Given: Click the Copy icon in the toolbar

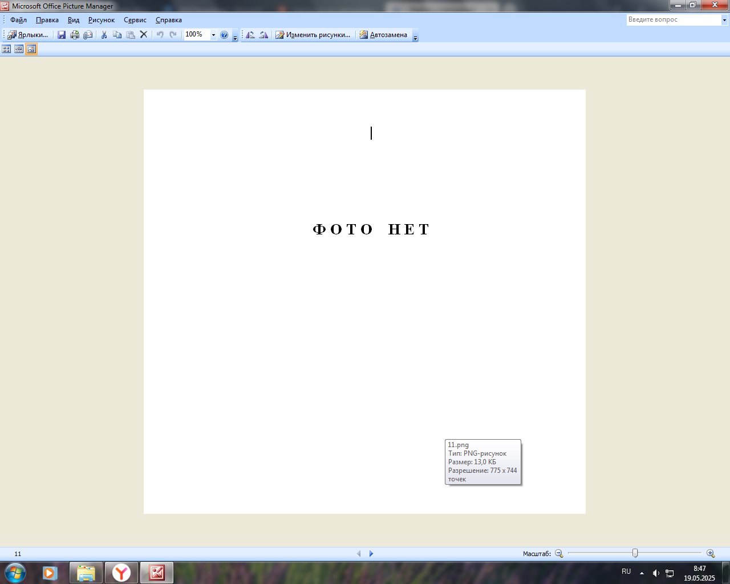Looking at the screenshot, I should [117, 35].
